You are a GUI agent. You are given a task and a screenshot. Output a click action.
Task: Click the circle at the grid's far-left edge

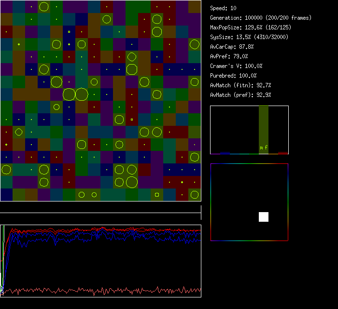(x=6, y=170)
